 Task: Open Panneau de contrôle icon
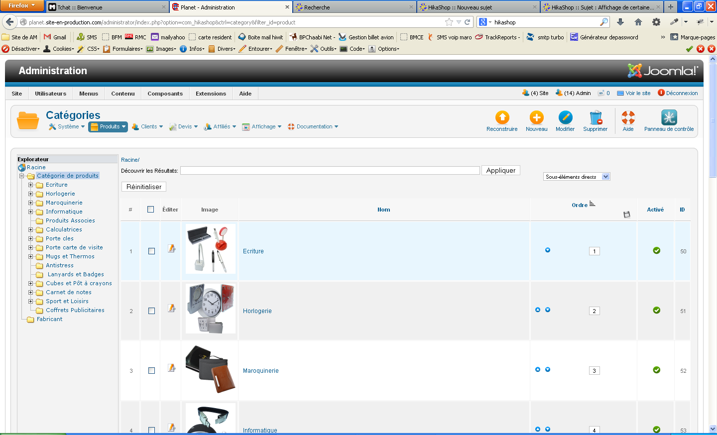pos(669,117)
